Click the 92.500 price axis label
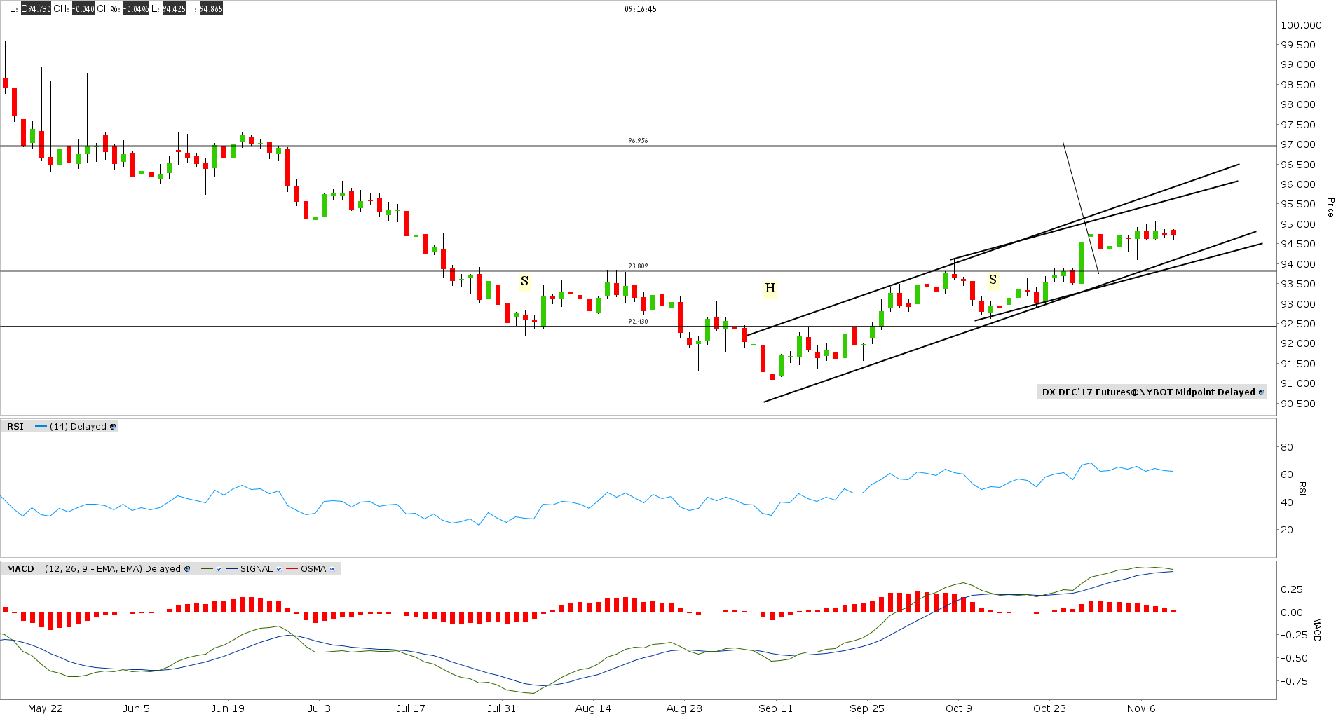The width and height of the screenshot is (1343, 719). (x=1298, y=324)
